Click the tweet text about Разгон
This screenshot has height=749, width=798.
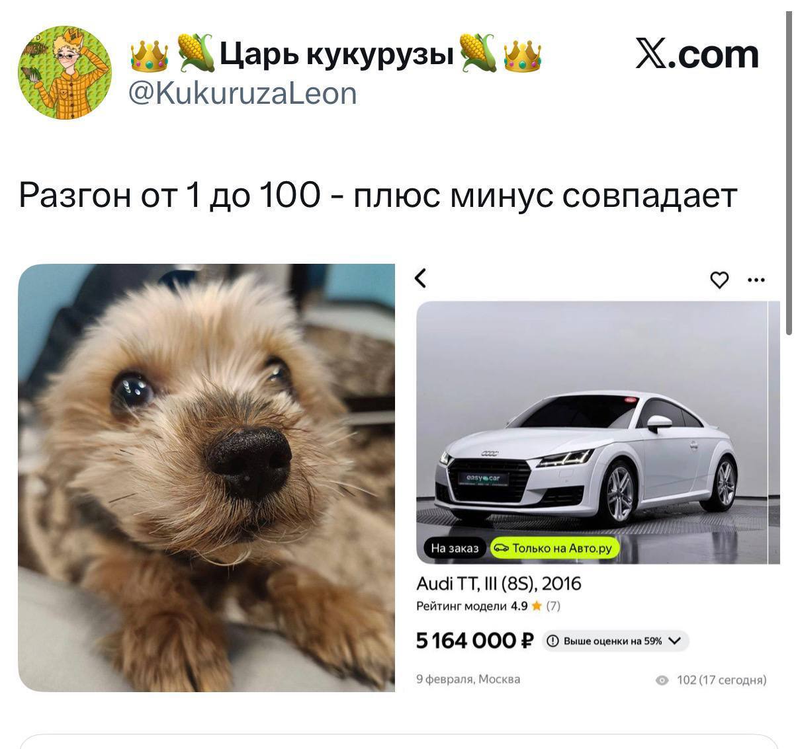coord(378,195)
